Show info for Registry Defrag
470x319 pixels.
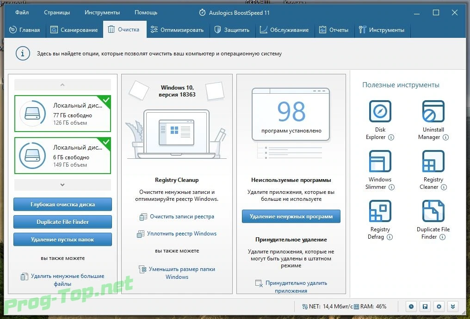(x=390, y=237)
